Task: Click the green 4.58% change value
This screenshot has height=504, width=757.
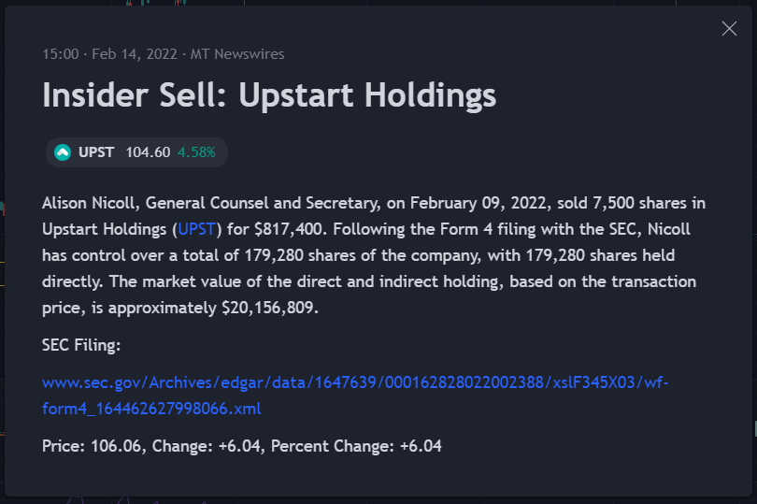Action: (196, 152)
